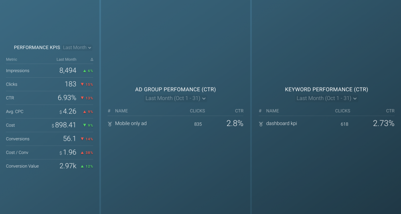Click the green up arrow for Impressions

click(85, 71)
